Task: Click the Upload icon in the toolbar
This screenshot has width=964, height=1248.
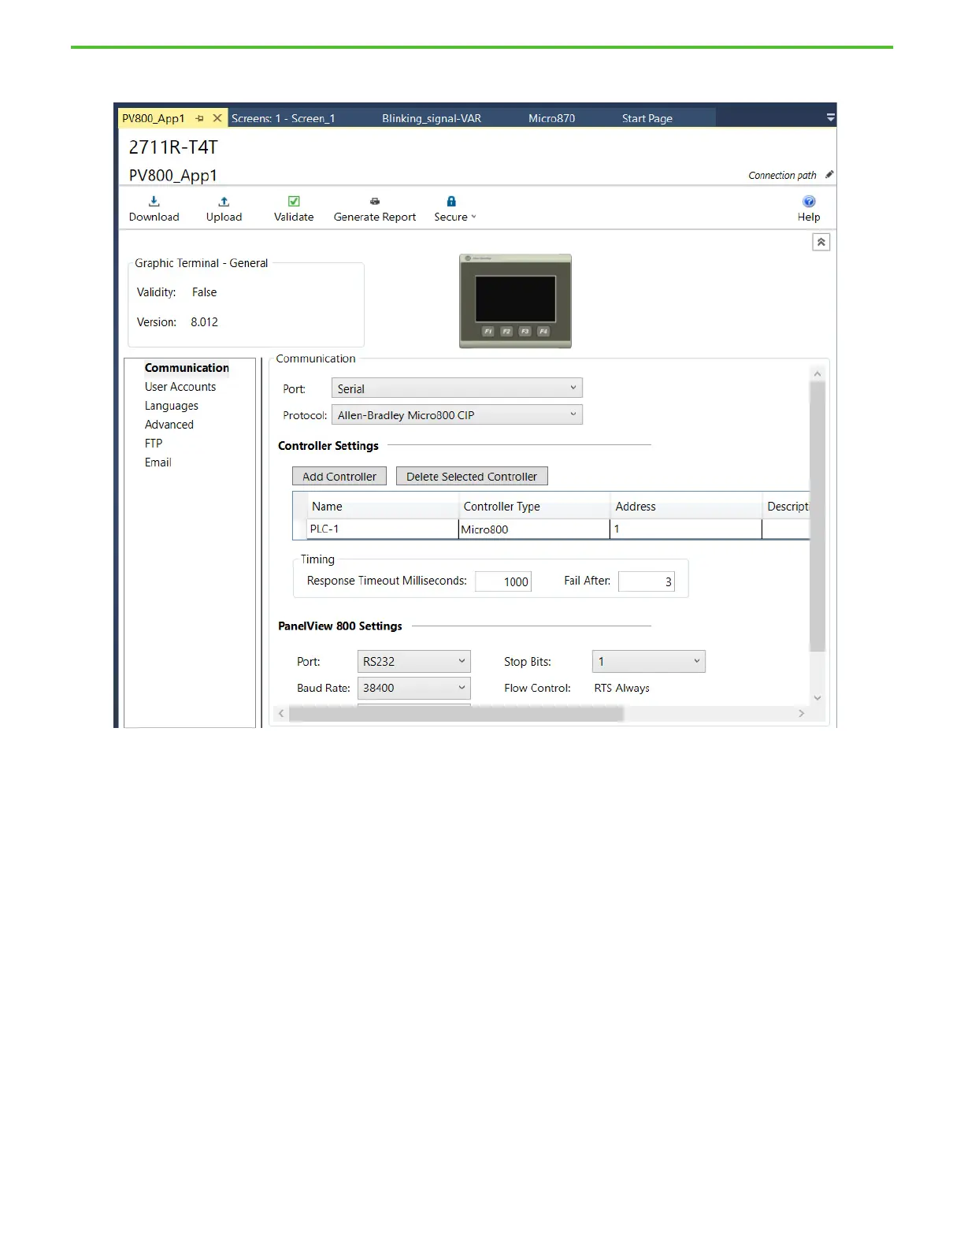Action: [x=224, y=202]
